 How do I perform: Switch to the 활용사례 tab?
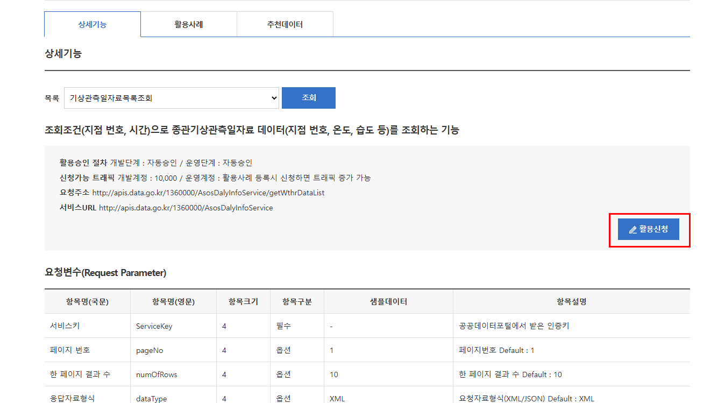coord(189,24)
